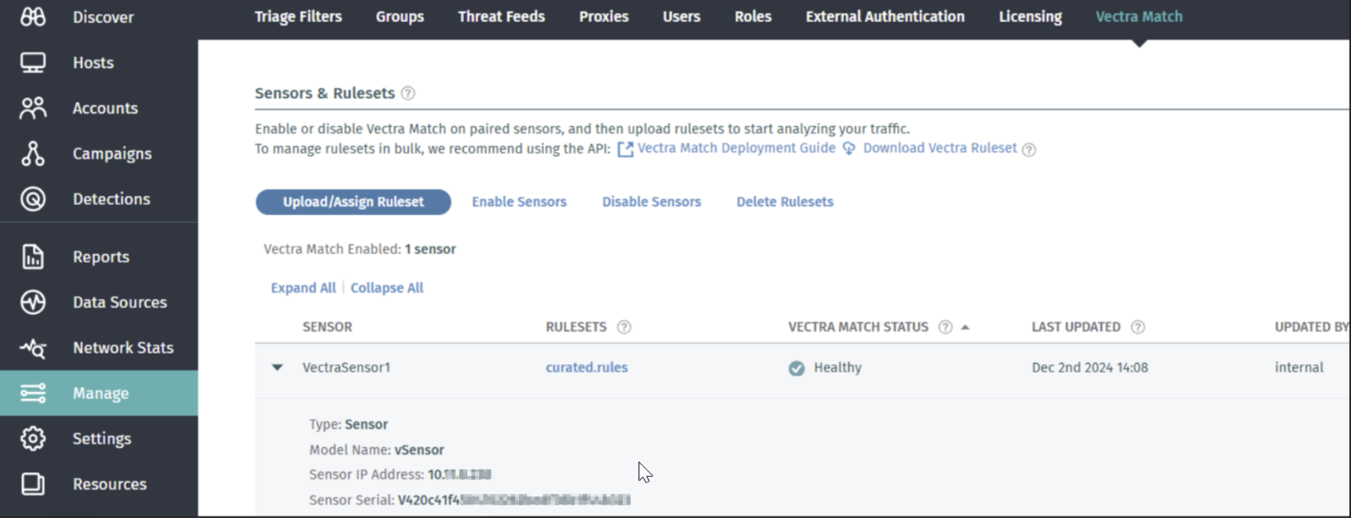Sort by Vectra Match Status column

(858, 327)
